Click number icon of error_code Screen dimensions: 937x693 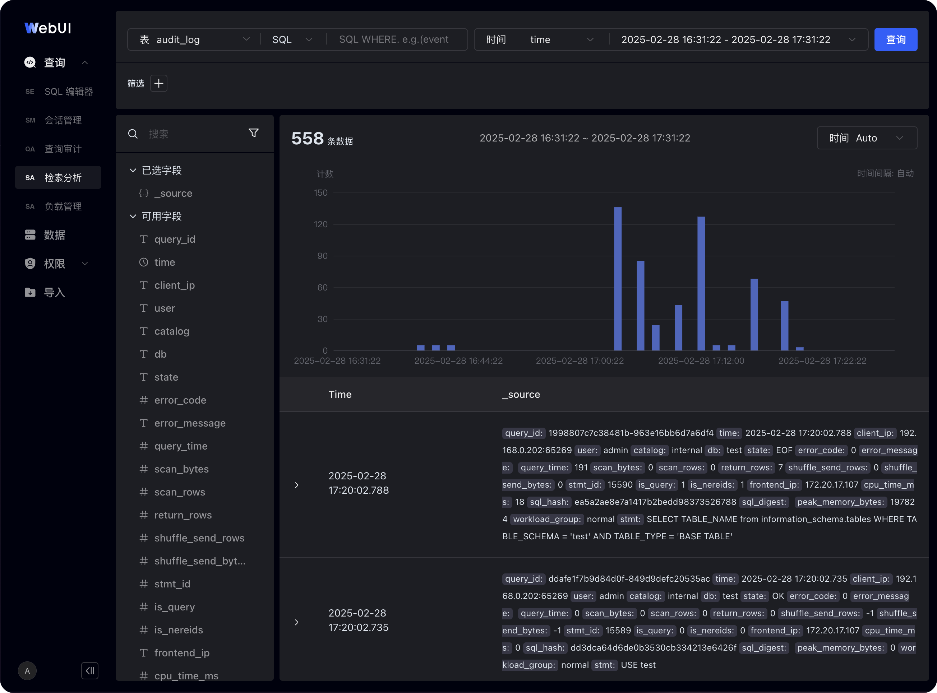[x=143, y=400]
